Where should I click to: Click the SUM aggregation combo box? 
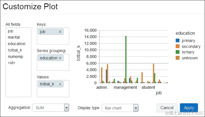[51, 108]
